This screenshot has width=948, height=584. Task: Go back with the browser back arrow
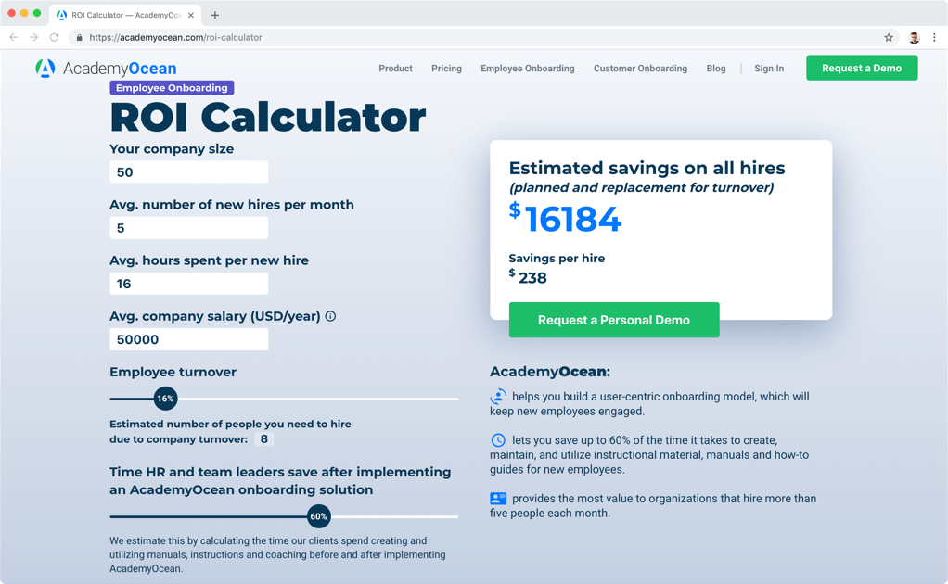coord(13,37)
